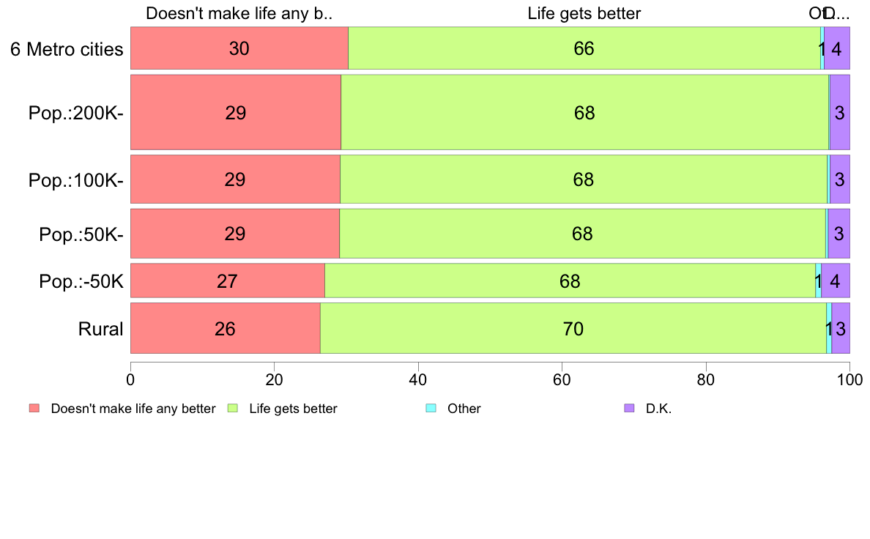The width and height of the screenshot is (870, 539).
Task: Click the red legend swatch for Doesn't make life any better
Action: click(34, 409)
